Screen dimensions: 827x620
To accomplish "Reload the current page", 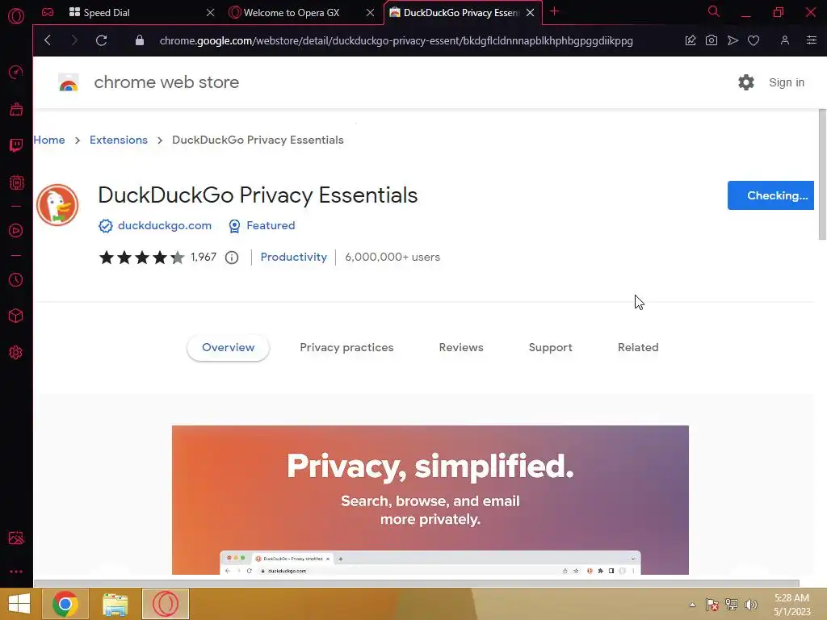I will coord(101,40).
